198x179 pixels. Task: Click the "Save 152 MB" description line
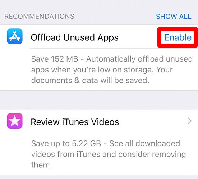pos(112,59)
